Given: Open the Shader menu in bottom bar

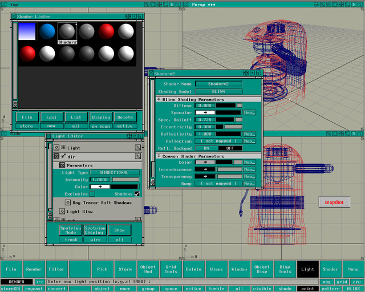Looking at the screenshot, I should tap(331, 269).
